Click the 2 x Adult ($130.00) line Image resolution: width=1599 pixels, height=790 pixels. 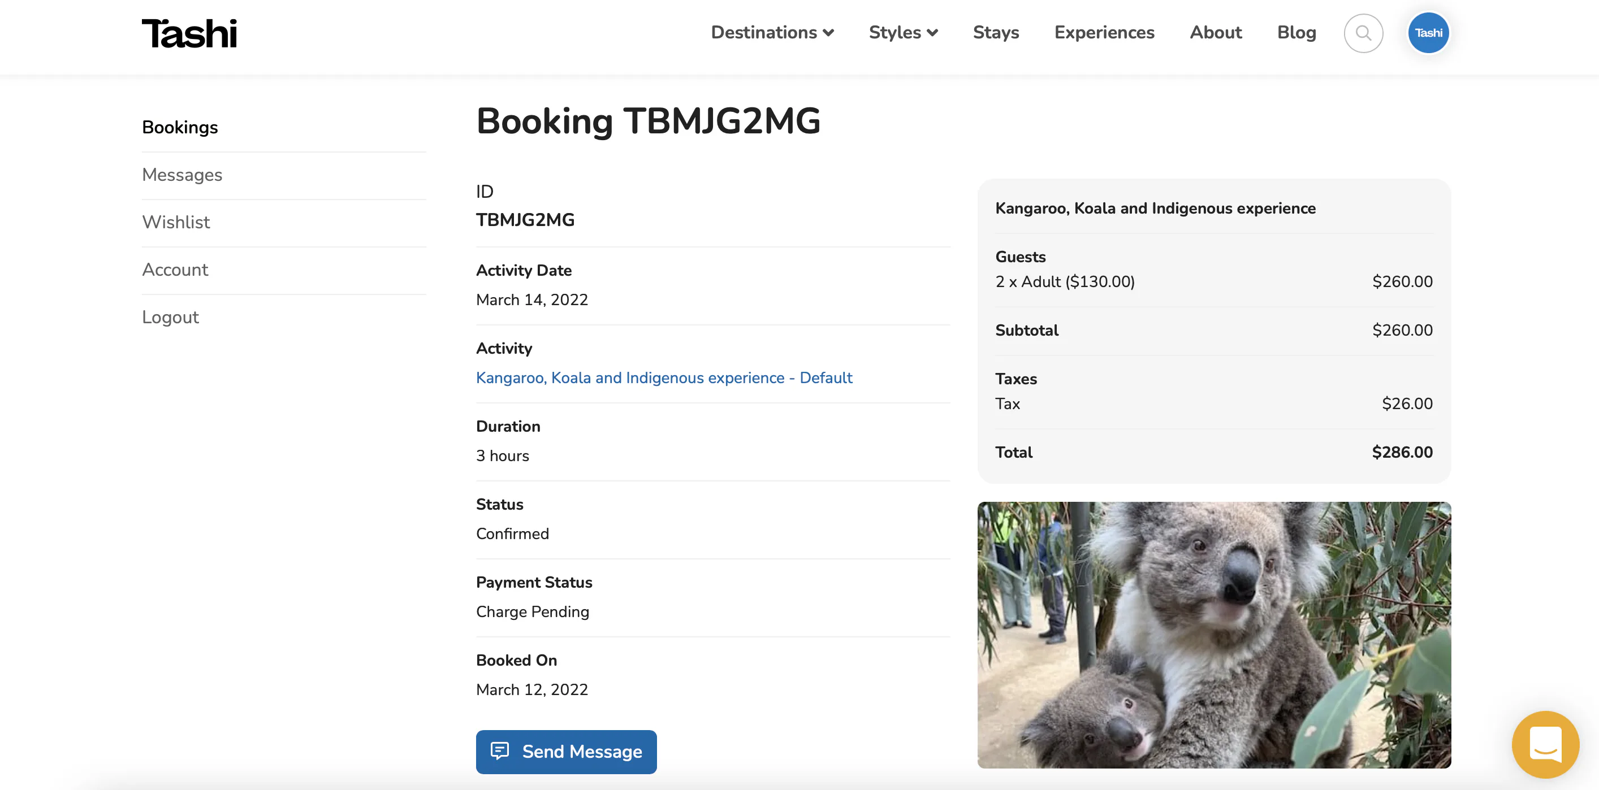tap(1065, 282)
